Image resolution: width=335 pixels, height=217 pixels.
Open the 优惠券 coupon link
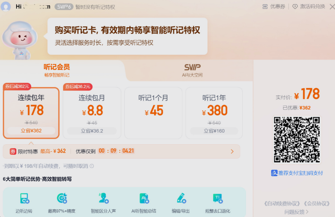click(278, 7)
